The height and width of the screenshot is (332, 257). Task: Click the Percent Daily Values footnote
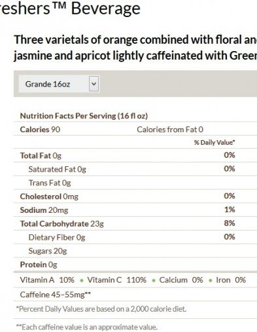pos(101,309)
